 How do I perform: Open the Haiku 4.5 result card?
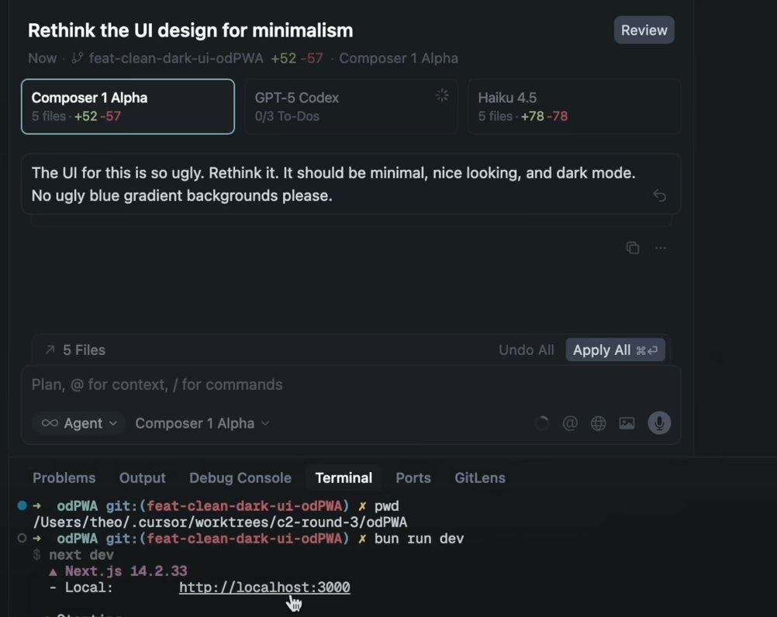[575, 106]
